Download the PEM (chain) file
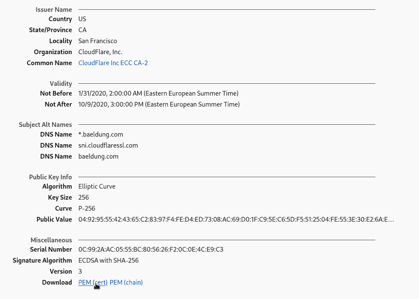The height and width of the screenshot is (299, 419). [x=126, y=283]
